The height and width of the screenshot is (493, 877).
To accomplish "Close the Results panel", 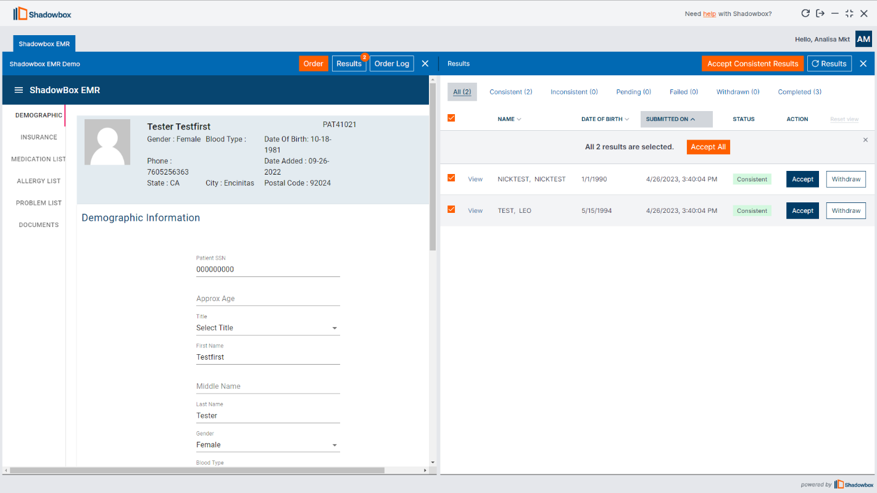I will point(863,64).
